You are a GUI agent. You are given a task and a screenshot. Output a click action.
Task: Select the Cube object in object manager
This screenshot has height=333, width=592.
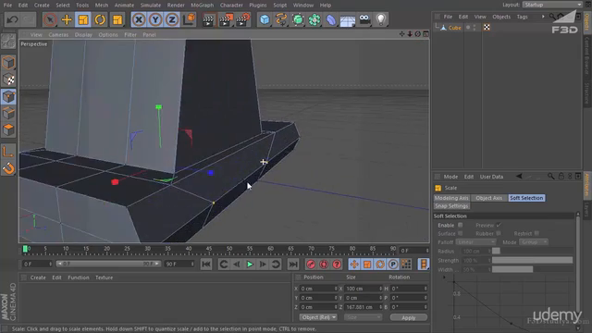pyautogui.click(x=454, y=28)
